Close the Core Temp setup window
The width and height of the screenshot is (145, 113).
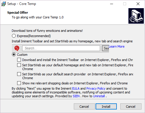click(x=138, y=4)
